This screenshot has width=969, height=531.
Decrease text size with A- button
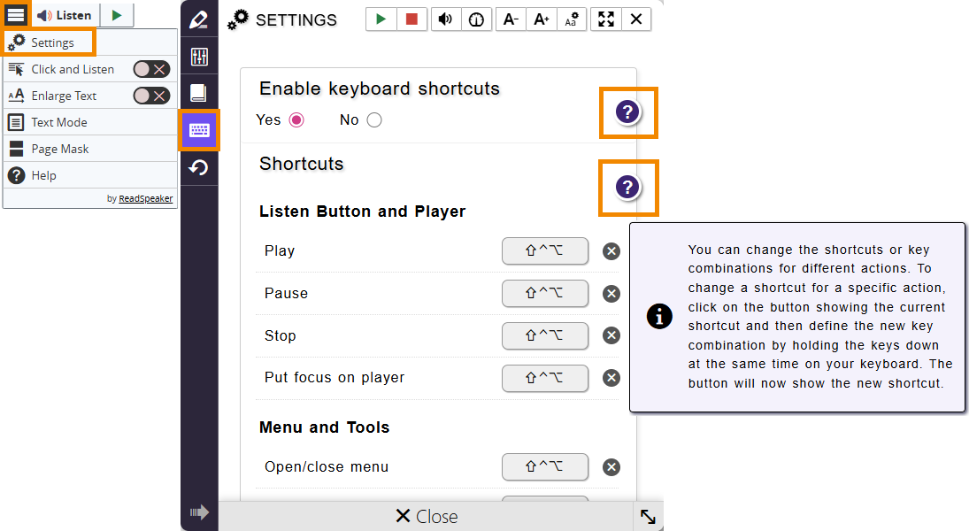click(510, 19)
